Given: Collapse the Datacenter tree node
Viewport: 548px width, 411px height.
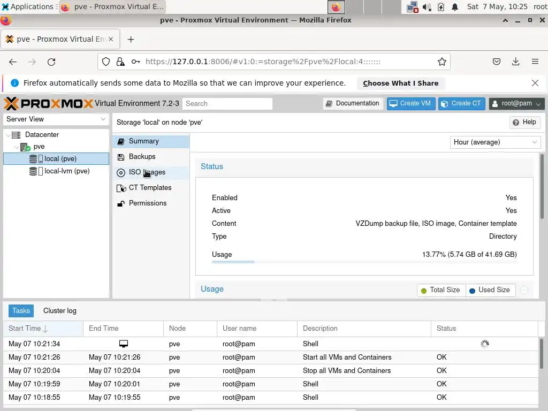Looking at the screenshot, I should click(x=8, y=135).
